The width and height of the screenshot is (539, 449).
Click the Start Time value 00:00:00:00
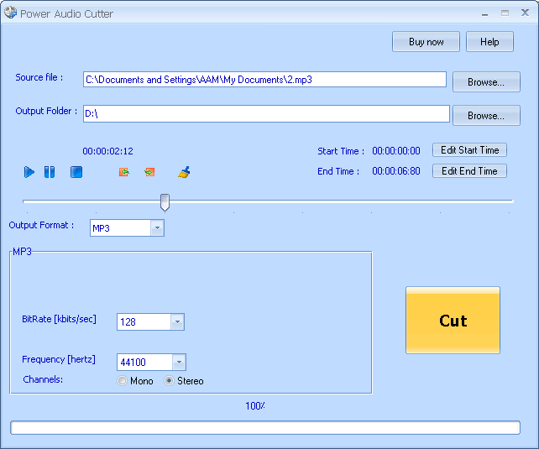[396, 151]
